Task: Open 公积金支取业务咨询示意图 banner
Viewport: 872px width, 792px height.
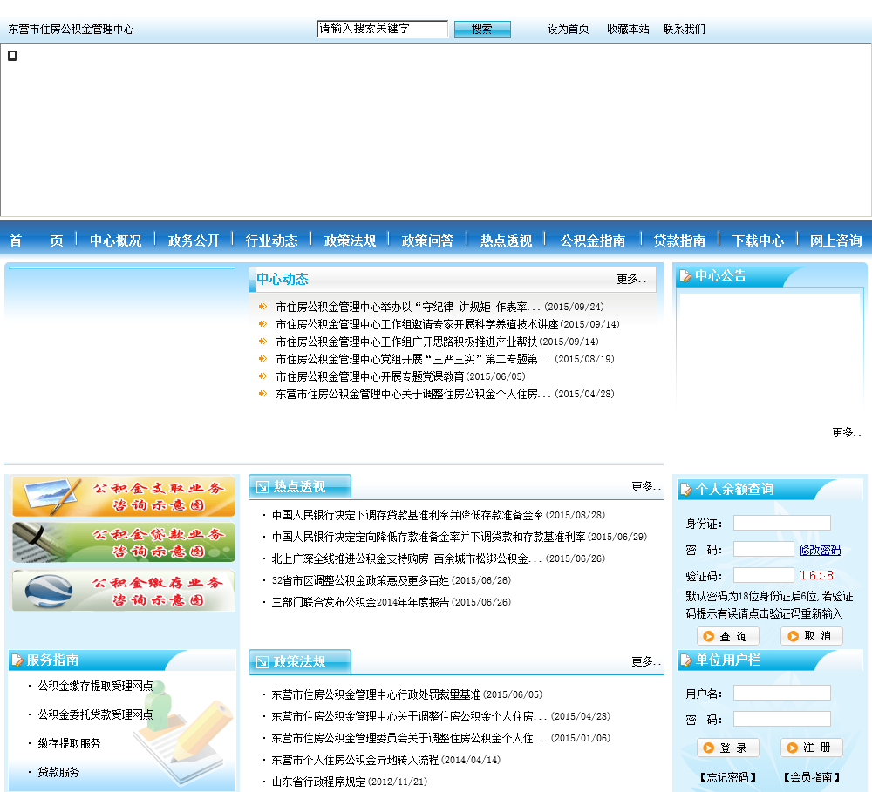Action: pos(124,497)
